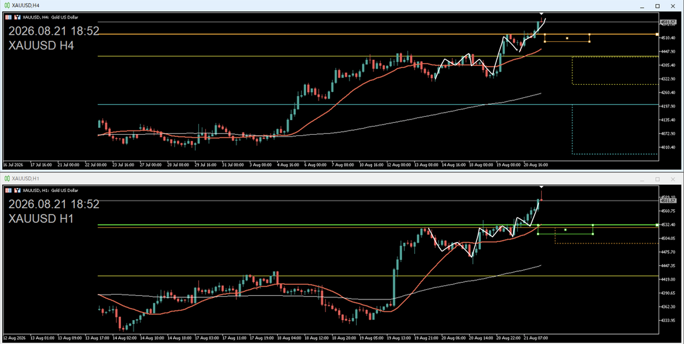Click the 4560.75 price level on H1 axis
The height and width of the screenshot is (344, 684).
click(668, 211)
